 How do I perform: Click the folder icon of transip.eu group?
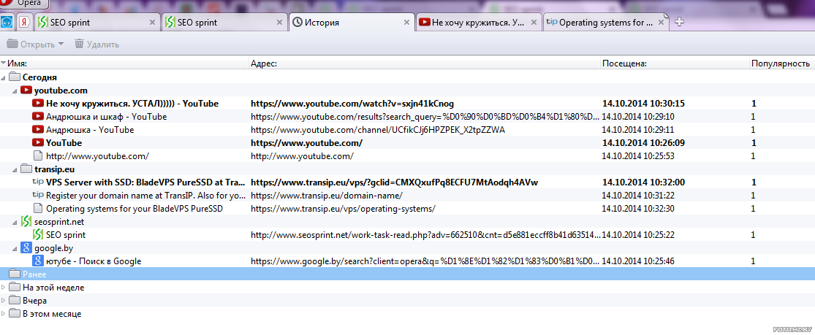pyautogui.click(x=26, y=169)
